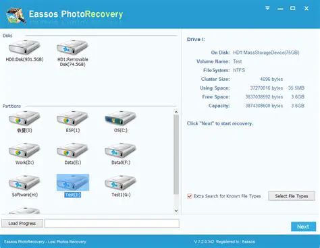
Task: Click the "3837038592 bytes" free space value
Action: click(264, 97)
